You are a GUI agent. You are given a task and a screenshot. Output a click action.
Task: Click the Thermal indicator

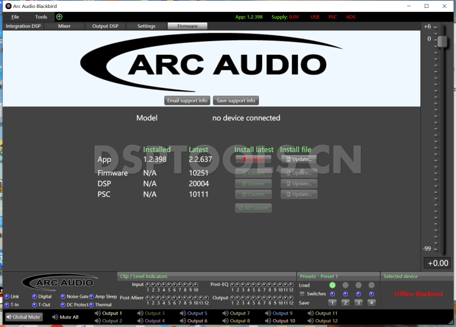pos(91,305)
